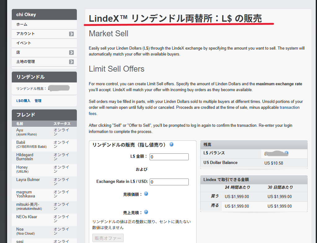317x243 pixels.
Task: Click help icon beside リンデンドルの販売 heading
Action: pos(171,144)
